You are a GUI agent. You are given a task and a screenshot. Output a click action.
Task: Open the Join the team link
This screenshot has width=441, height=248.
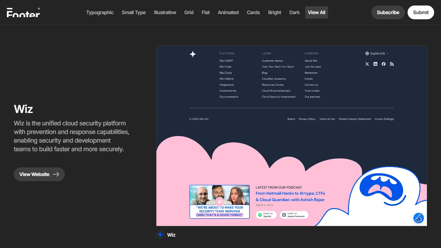tap(313, 67)
